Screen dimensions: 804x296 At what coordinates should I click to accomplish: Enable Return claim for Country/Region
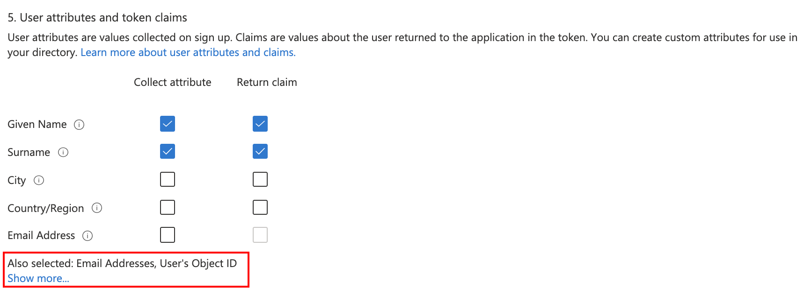click(260, 207)
